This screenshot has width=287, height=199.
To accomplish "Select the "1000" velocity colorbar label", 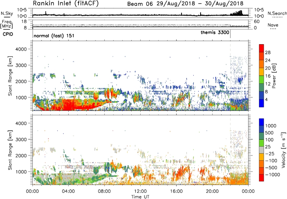I will click(x=271, y=126).
